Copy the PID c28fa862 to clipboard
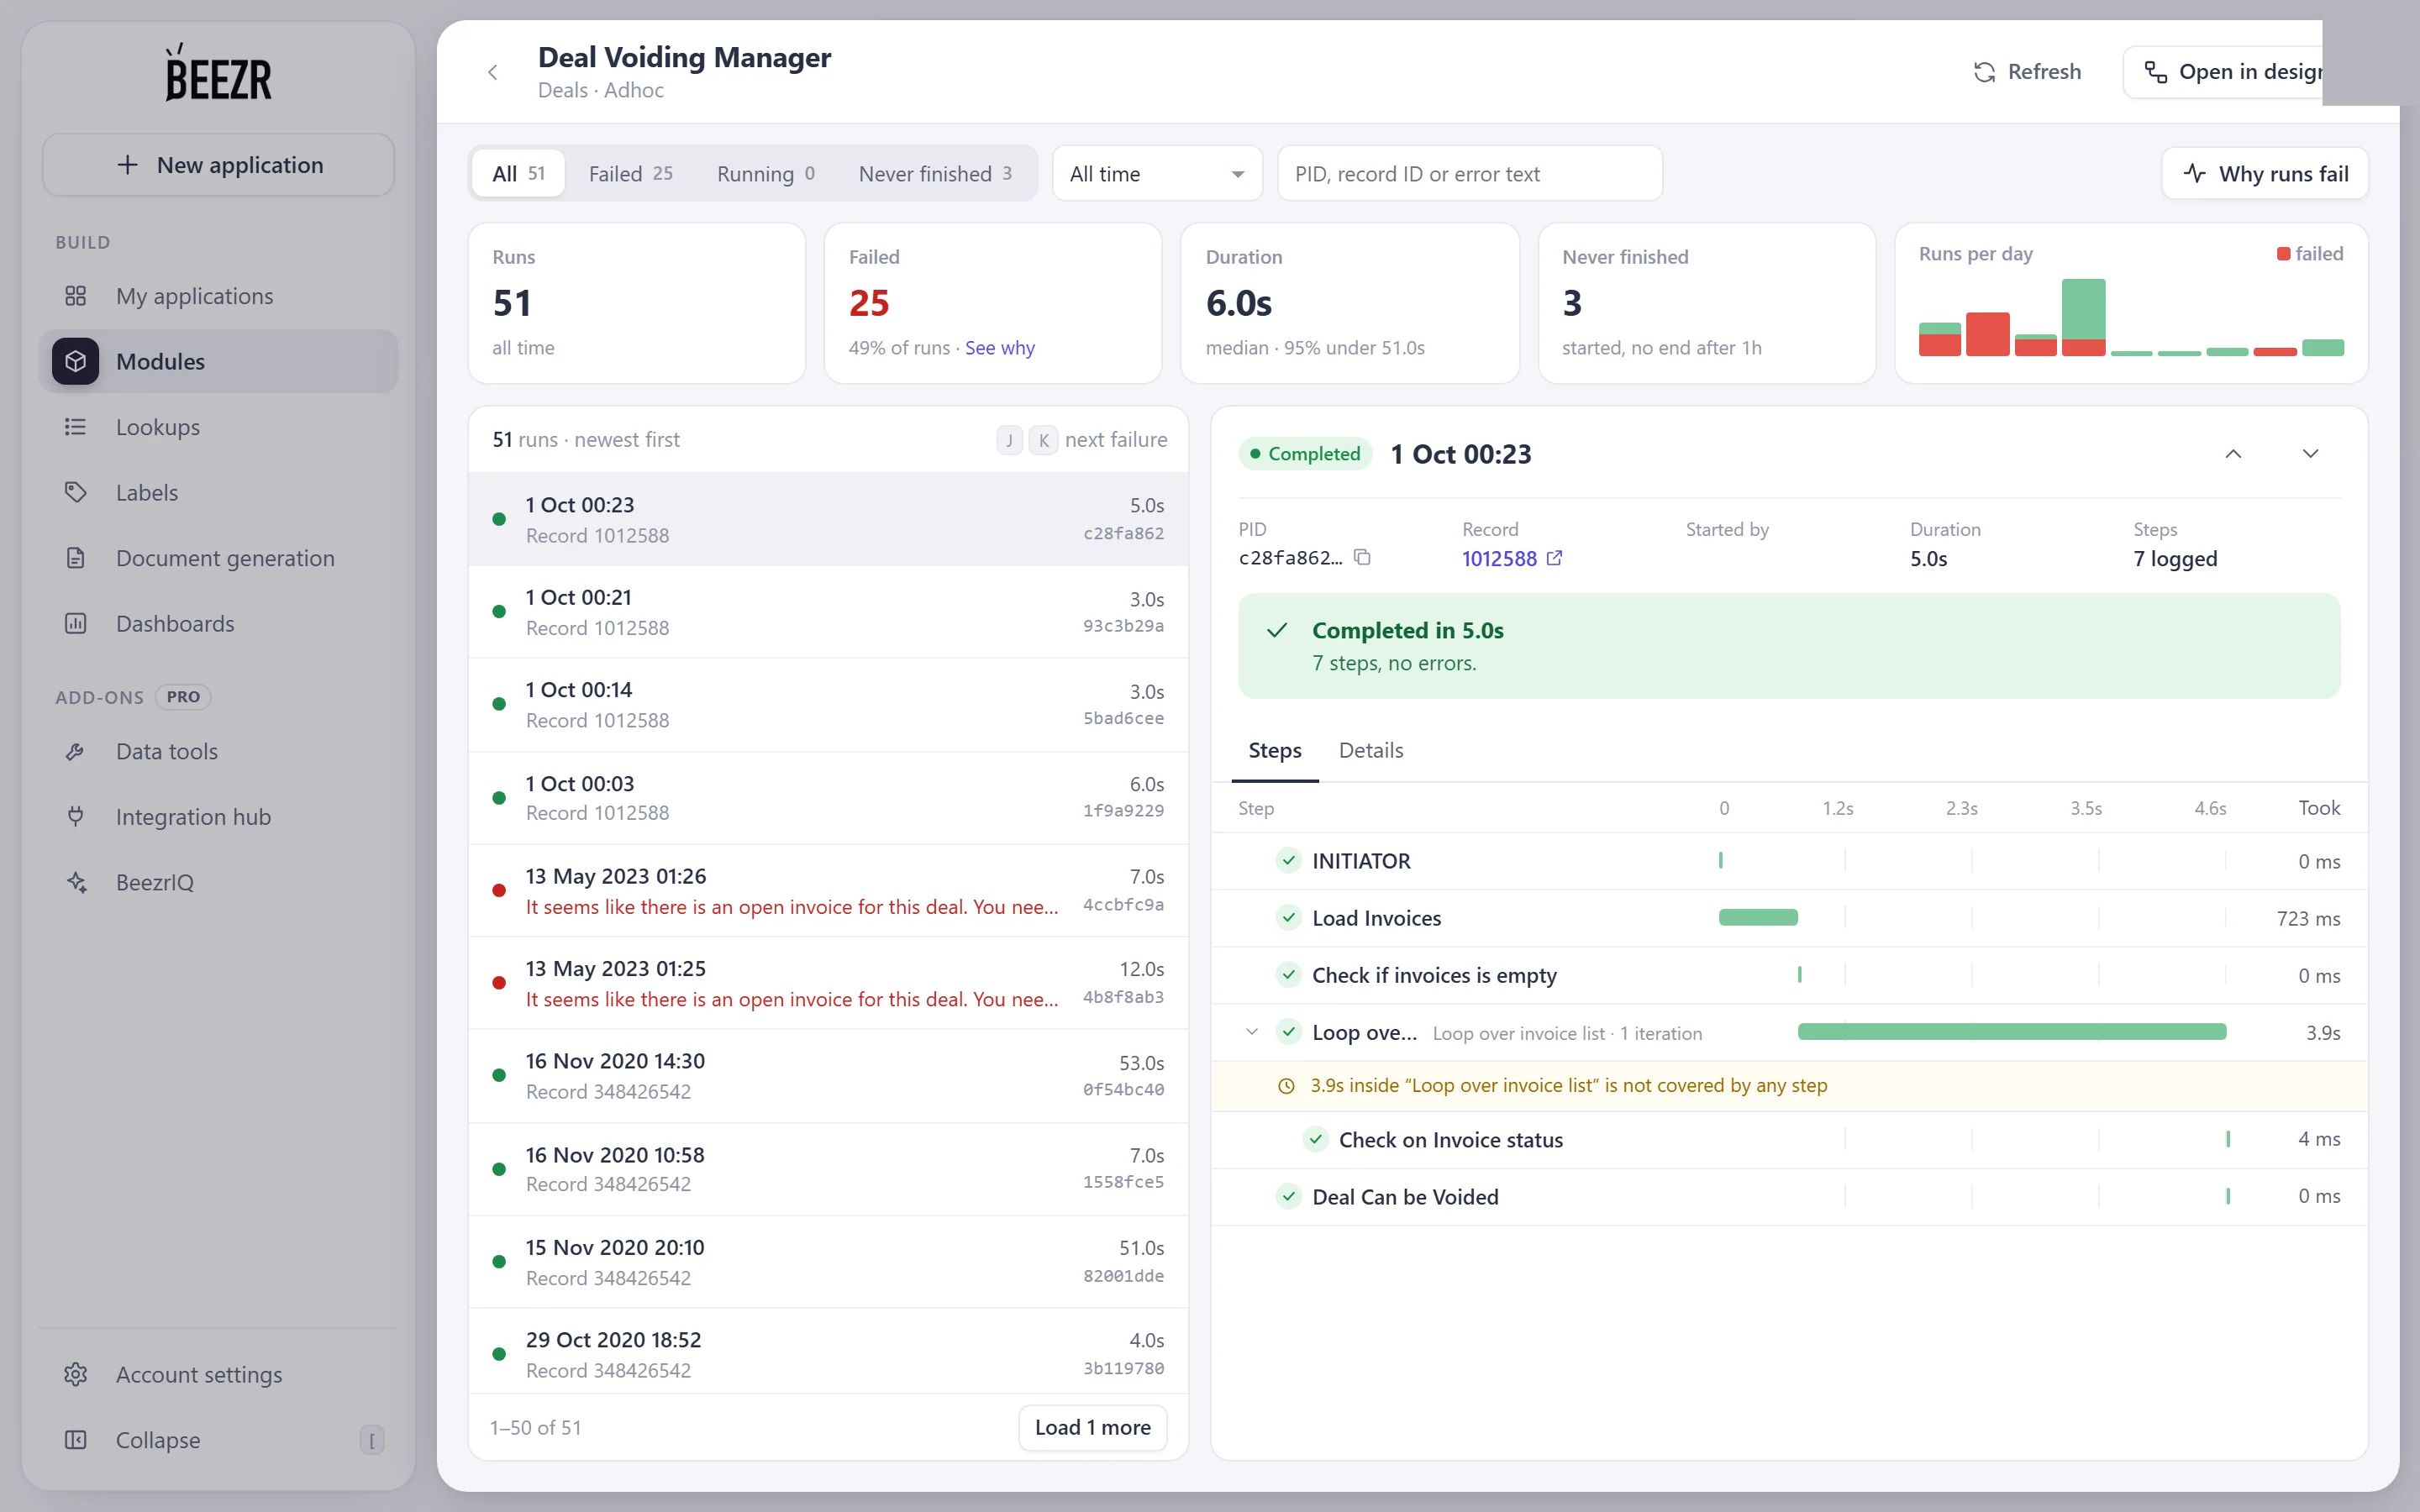 (1362, 558)
